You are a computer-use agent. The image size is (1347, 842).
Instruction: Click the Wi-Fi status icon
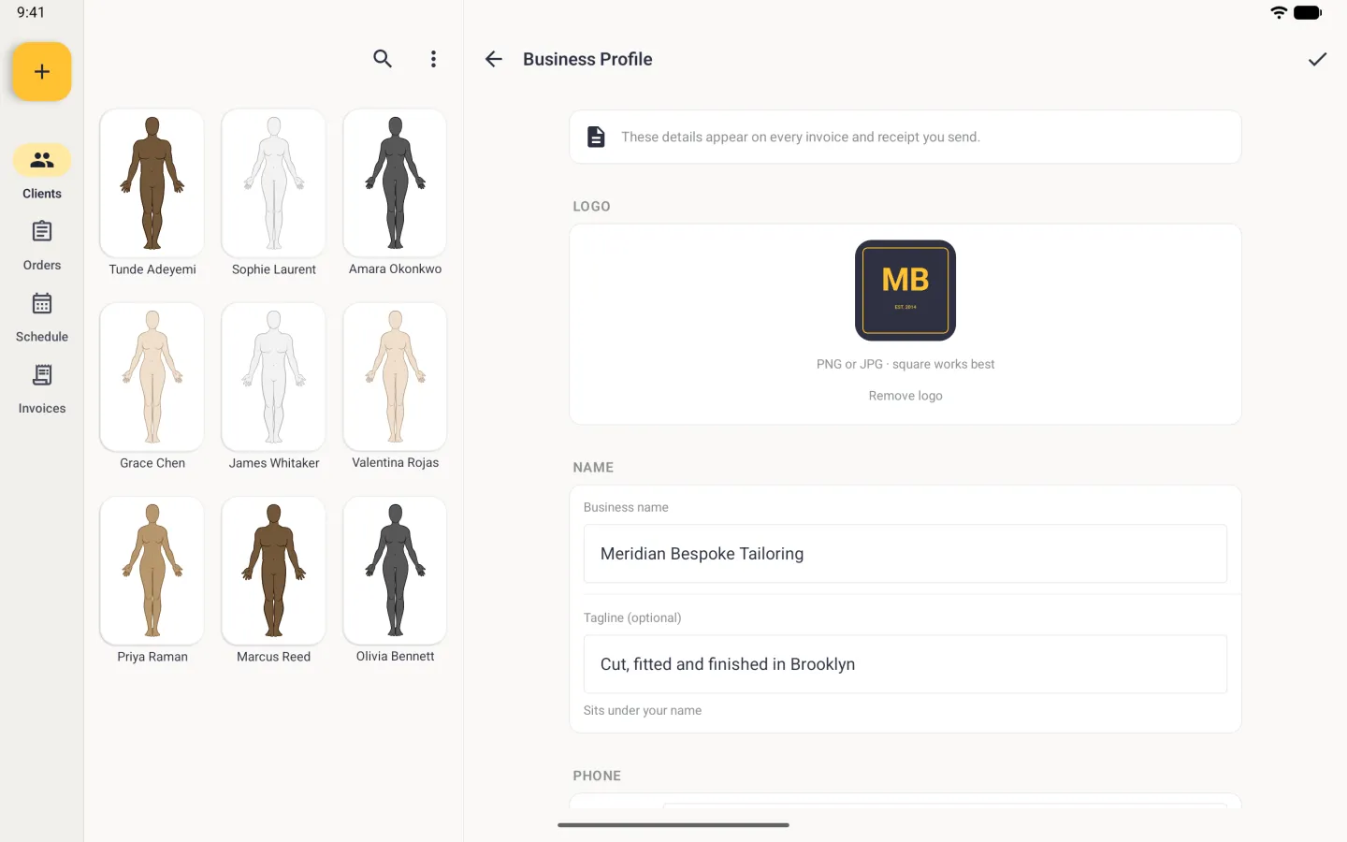tap(1279, 12)
